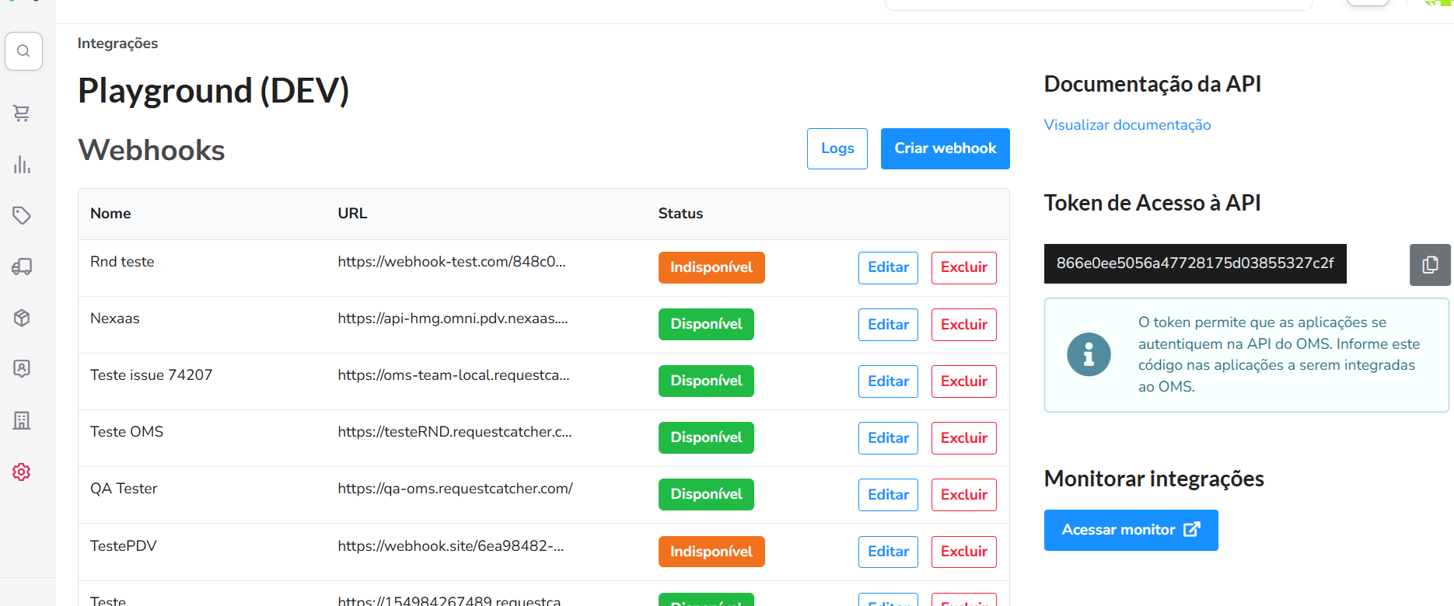Select the name Teste issue 74207
1454x606 pixels.
pos(151,375)
